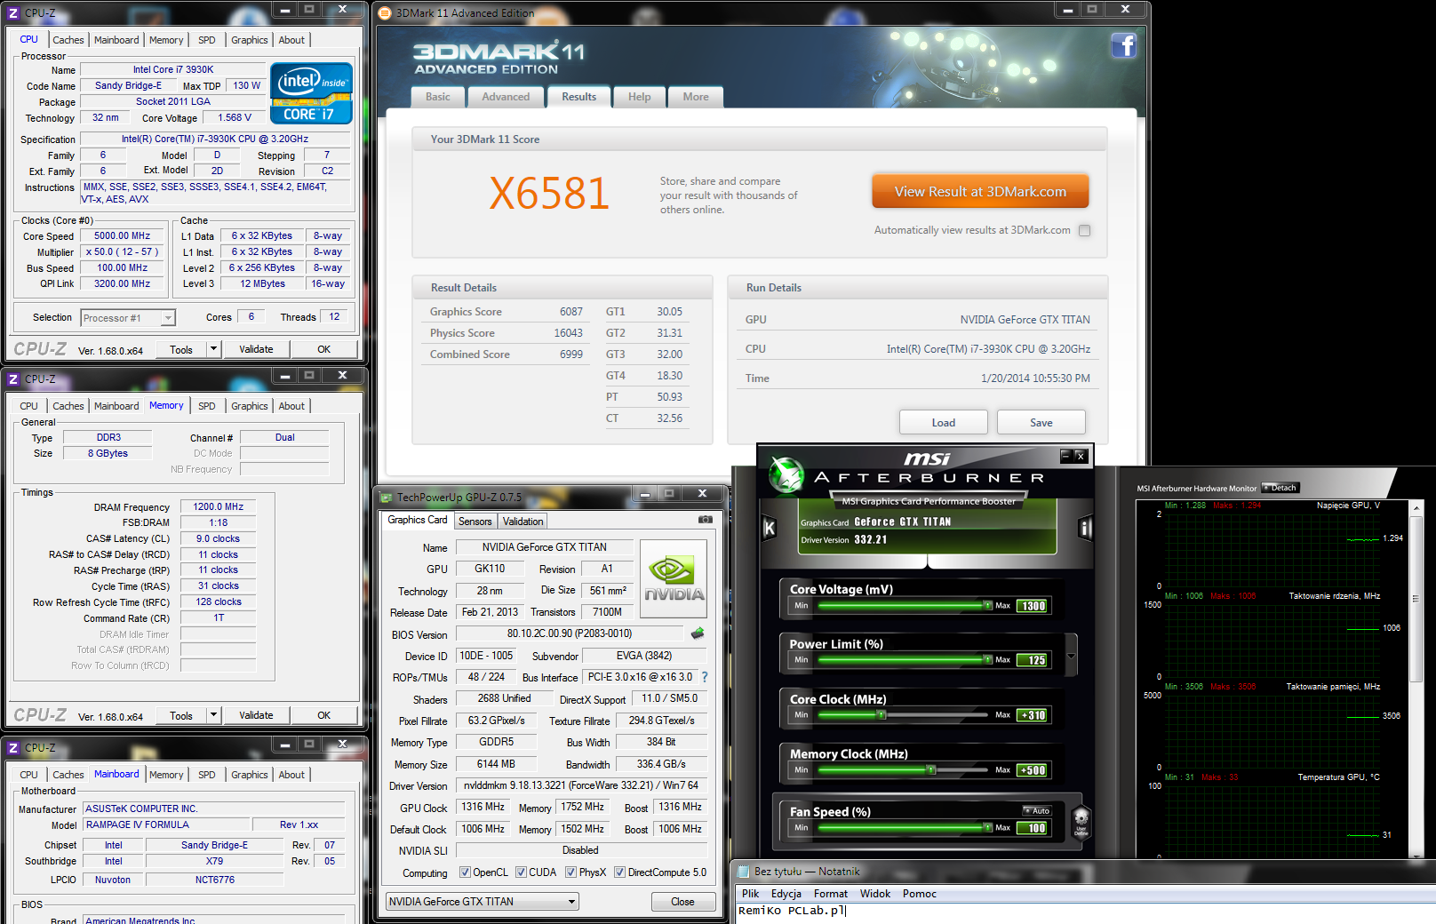The image size is (1436, 924).
Task: Click View Result at 3DMark.com button
Action: pyautogui.click(x=980, y=191)
